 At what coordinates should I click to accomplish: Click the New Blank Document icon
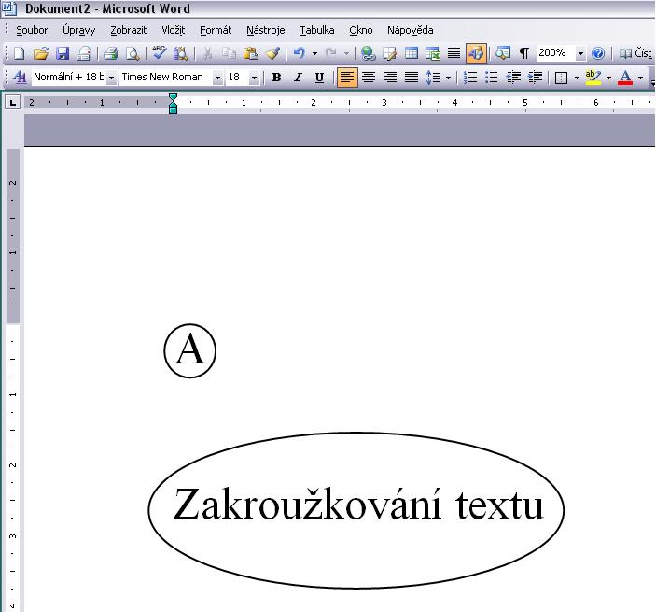pos(19,54)
